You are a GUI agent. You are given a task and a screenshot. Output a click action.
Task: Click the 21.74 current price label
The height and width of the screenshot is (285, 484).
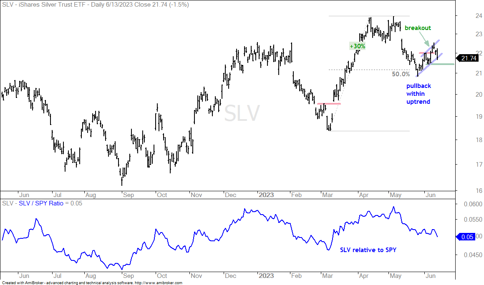468,58
